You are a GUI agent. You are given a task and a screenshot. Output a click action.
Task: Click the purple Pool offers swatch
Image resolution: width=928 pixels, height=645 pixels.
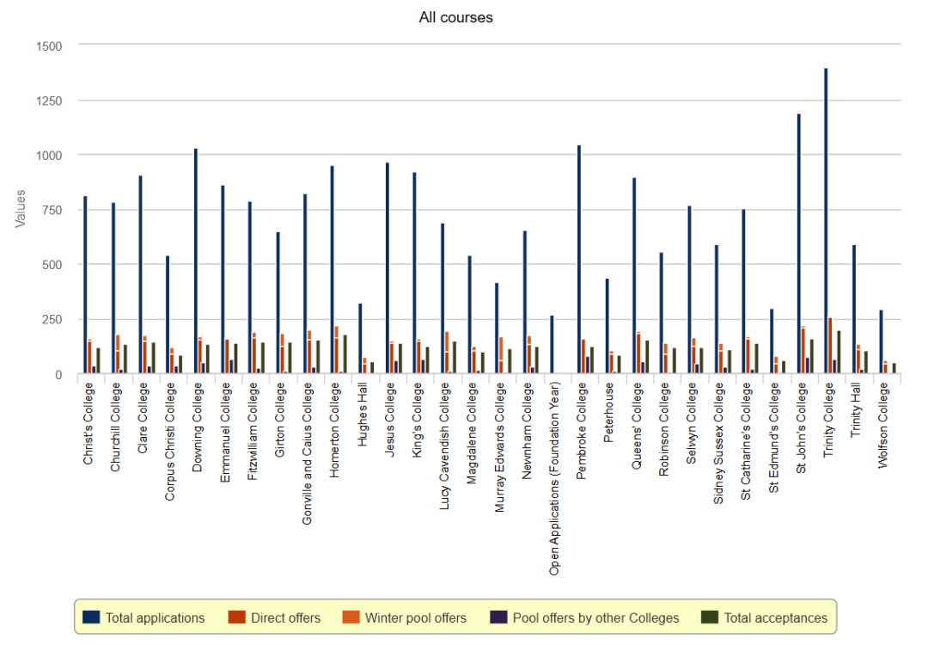pos(499,617)
